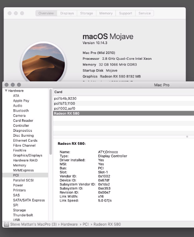Click the Mac Pro (Mid 2010) text

coord(99,53)
